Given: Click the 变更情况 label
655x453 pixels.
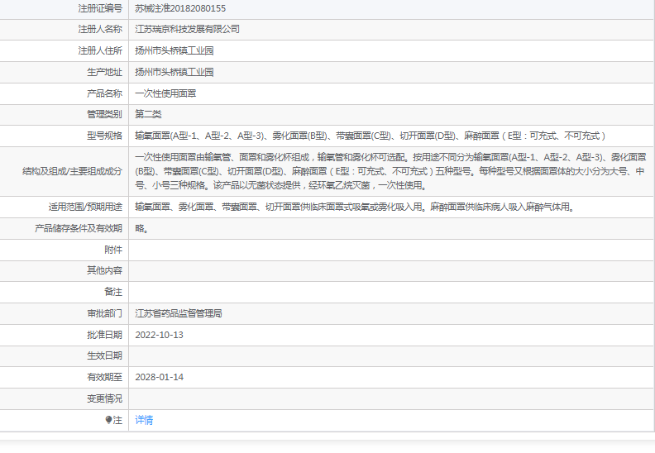Looking at the screenshot, I should tap(104, 398).
